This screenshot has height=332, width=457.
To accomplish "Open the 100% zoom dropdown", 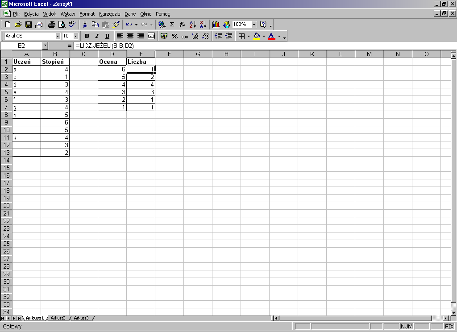I will click(254, 25).
